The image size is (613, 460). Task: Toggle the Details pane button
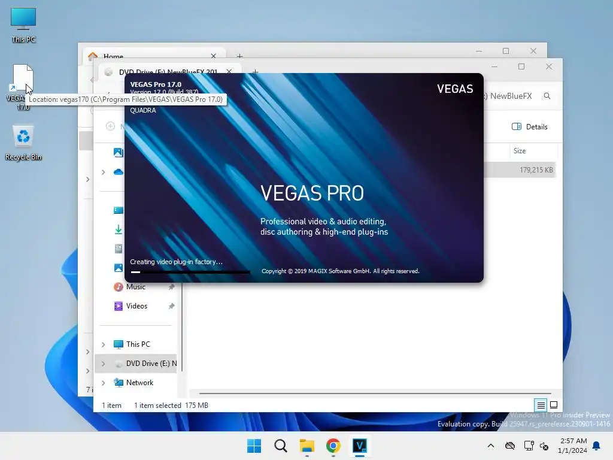pos(529,126)
